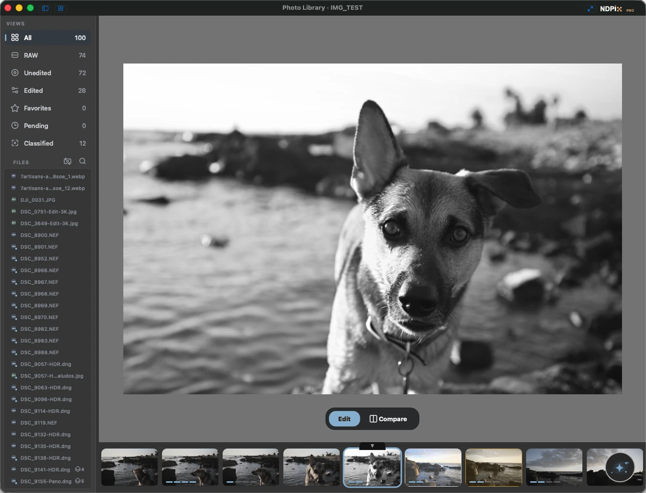Click the Compare button
Screen dimensions: 646x493
pyautogui.click(x=388, y=419)
